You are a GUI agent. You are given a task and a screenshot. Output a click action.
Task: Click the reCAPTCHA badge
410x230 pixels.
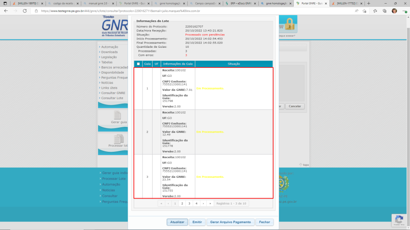[x=399, y=220]
